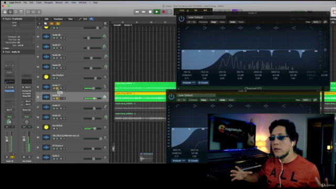Viewport: 336px width, 189px height.
Task: Open the Mixer icon in toolbar
Action: coord(34,12)
